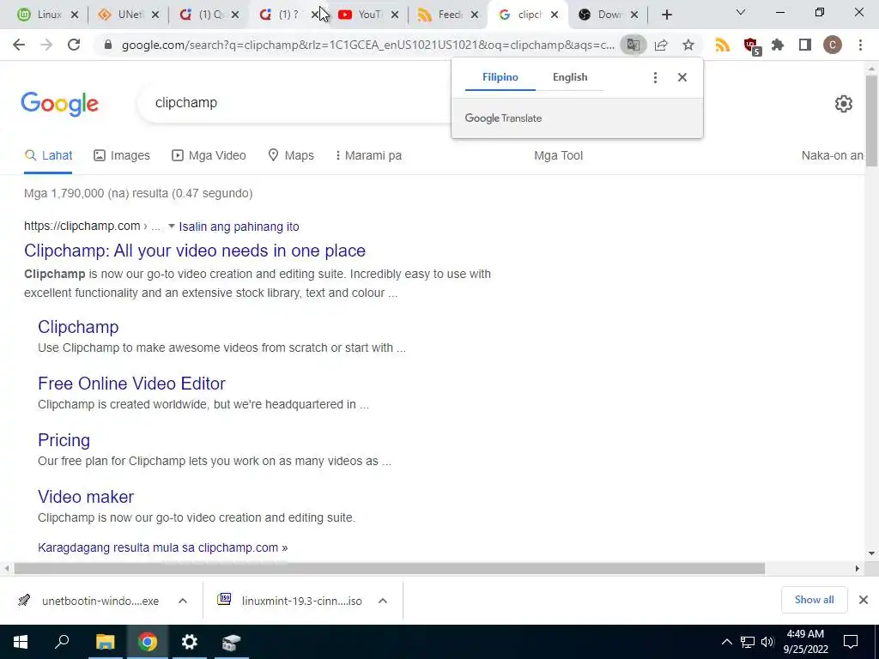Click the vertical scrollbar thumb

click(x=871, y=120)
